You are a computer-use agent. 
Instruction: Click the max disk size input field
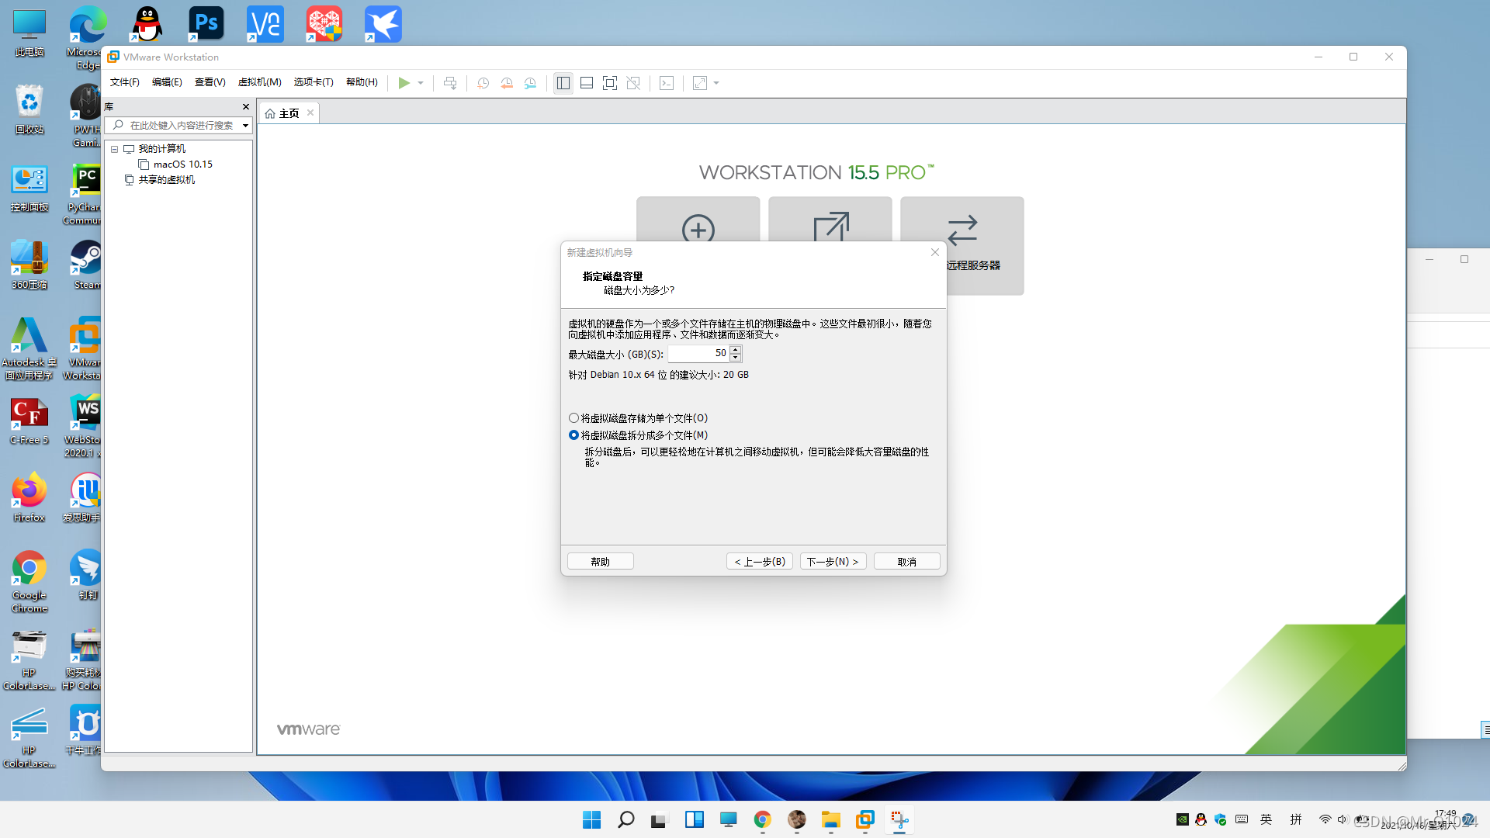tap(698, 354)
